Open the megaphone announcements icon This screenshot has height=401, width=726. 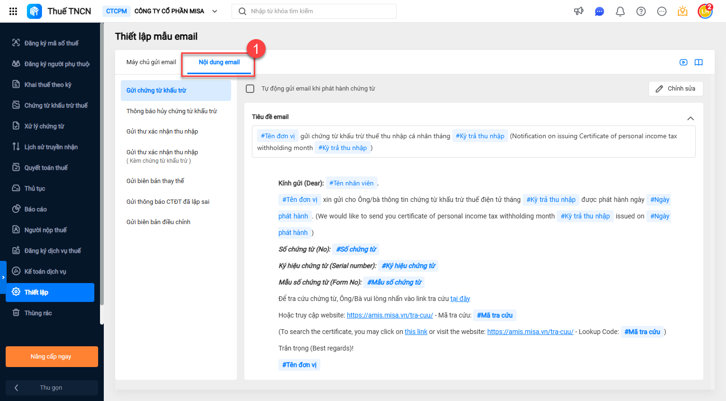(x=579, y=11)
